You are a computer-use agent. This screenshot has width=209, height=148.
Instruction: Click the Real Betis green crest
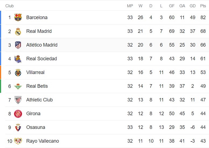coord(18,86)
